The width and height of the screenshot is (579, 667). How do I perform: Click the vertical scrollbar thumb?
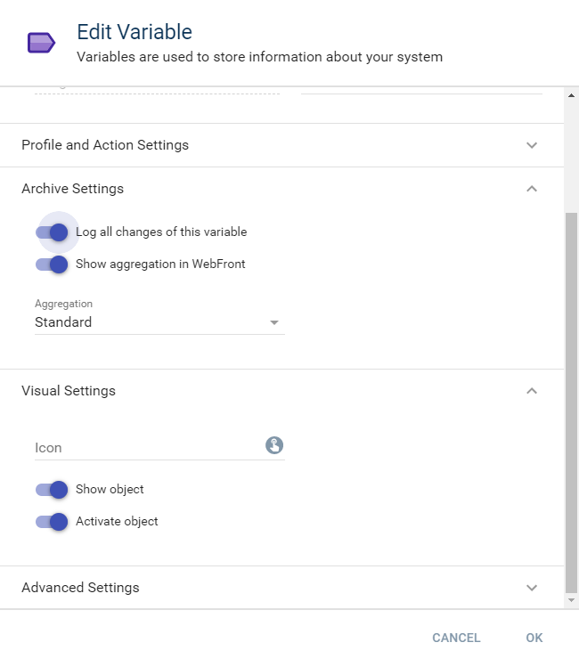pyautogui.click(x=571, y=401)
